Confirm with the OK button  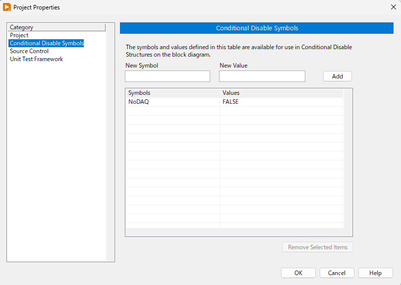click(x=298, y=273)
